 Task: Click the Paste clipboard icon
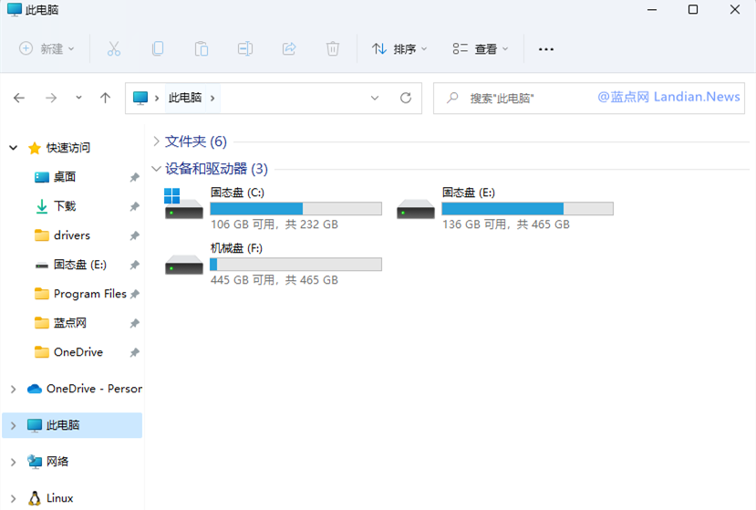pos(202,49)
